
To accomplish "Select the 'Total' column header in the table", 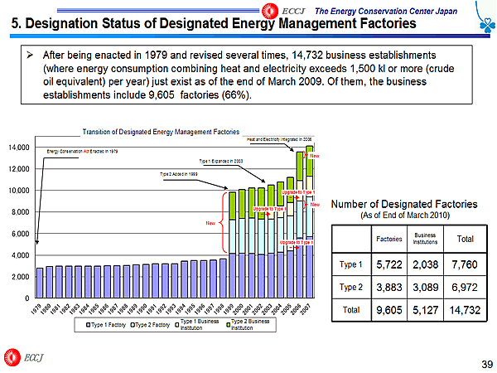I will coord(465,239).
